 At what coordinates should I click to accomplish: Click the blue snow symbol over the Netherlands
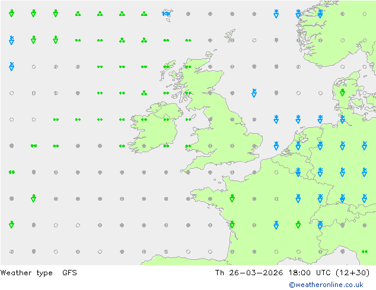298,146
